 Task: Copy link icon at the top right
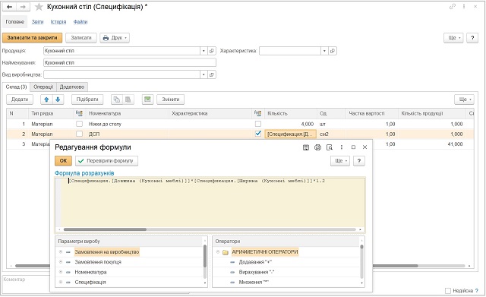453,7
